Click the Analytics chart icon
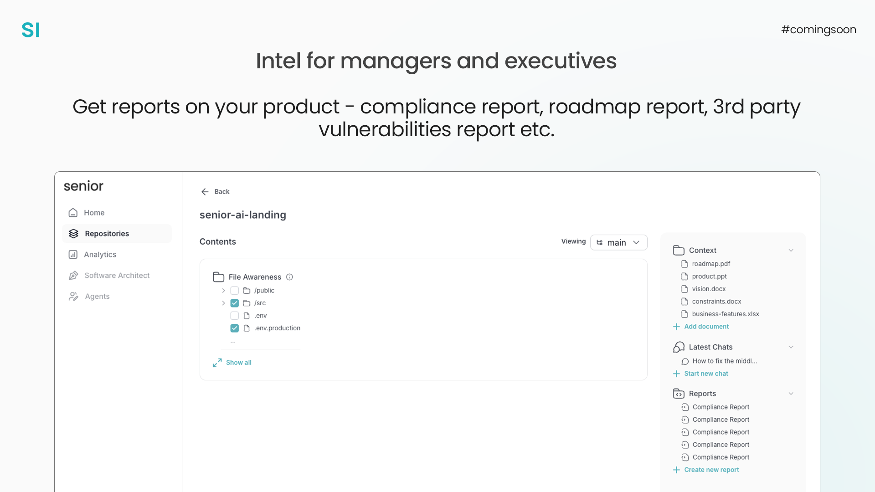Image resolution: width=875 pixels, height=492 pixels. [x=73, y=255]
